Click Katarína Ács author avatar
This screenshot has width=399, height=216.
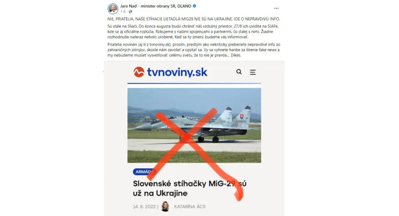click(165, 206)
